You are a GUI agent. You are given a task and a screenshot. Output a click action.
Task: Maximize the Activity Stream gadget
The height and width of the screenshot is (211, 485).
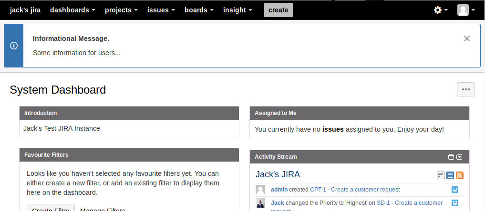[451, 157]
